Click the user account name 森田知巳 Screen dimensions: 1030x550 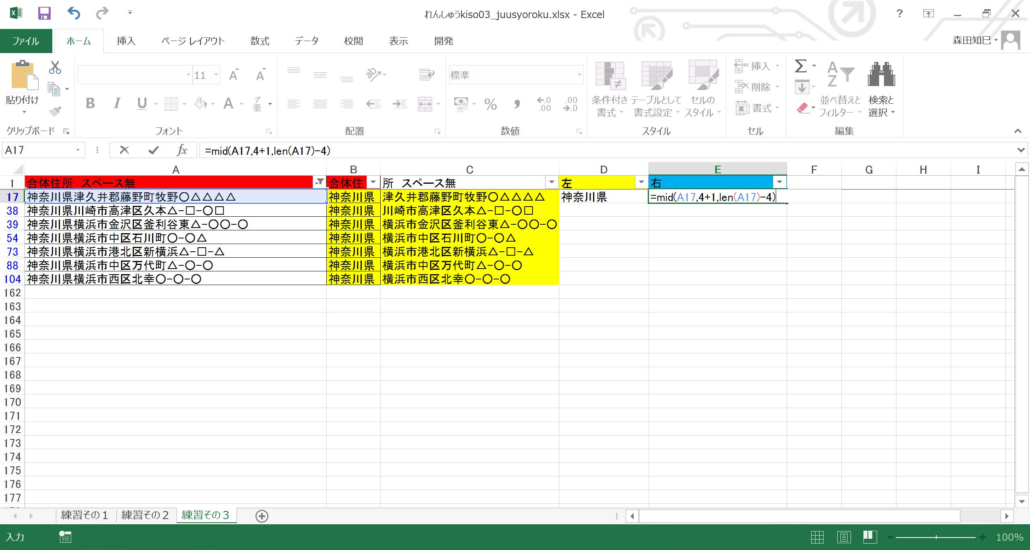click(972, 40)
